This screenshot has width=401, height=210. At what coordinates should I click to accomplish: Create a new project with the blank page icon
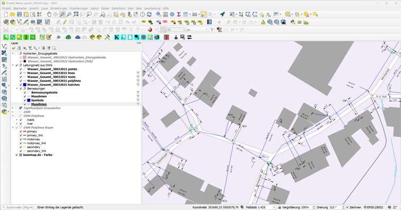tap(6, 14)
